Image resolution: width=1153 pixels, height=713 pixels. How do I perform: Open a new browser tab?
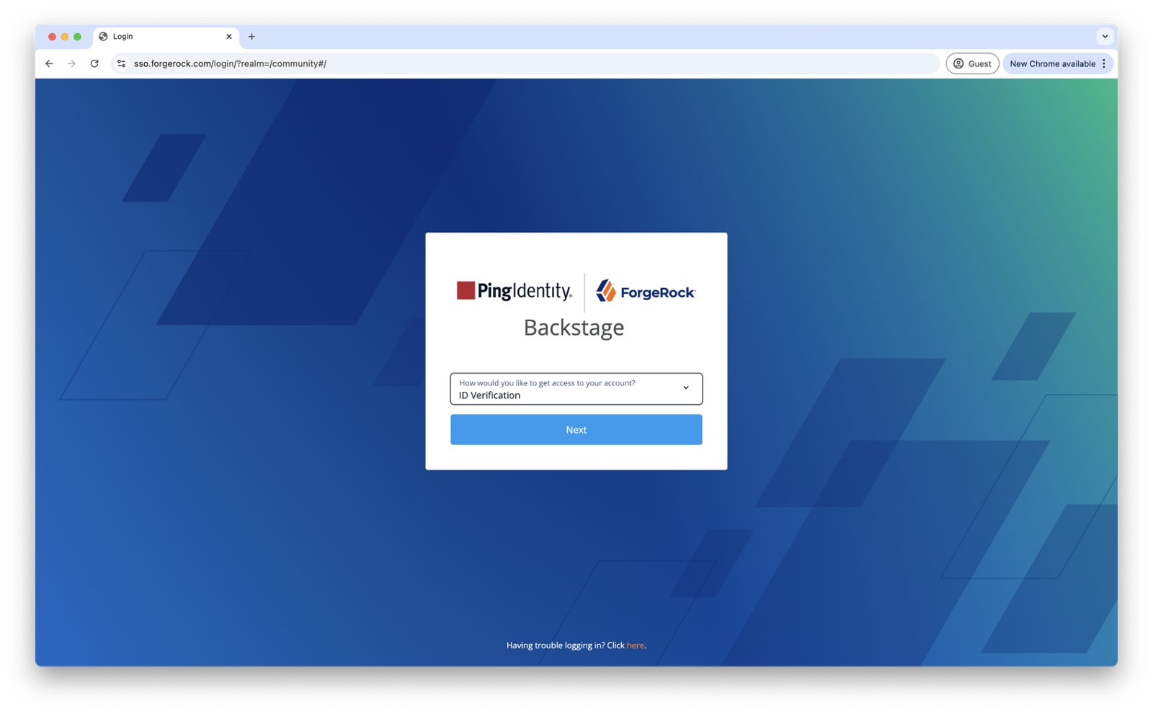click(x=251, y=36)
